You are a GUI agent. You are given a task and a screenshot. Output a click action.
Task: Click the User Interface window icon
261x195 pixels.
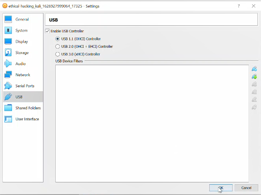(x=8, y=119)
